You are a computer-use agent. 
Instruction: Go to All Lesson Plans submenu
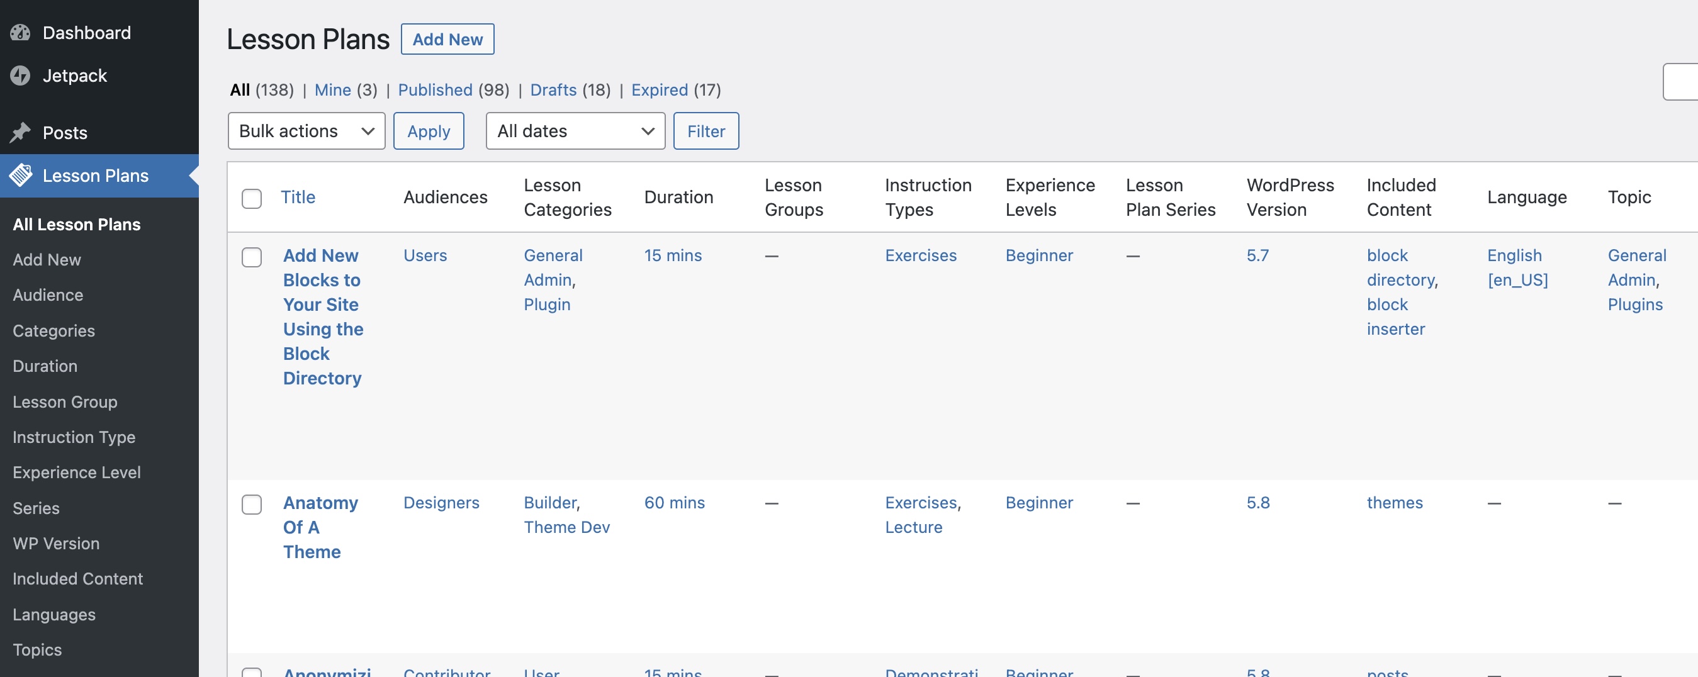point(76,224)
